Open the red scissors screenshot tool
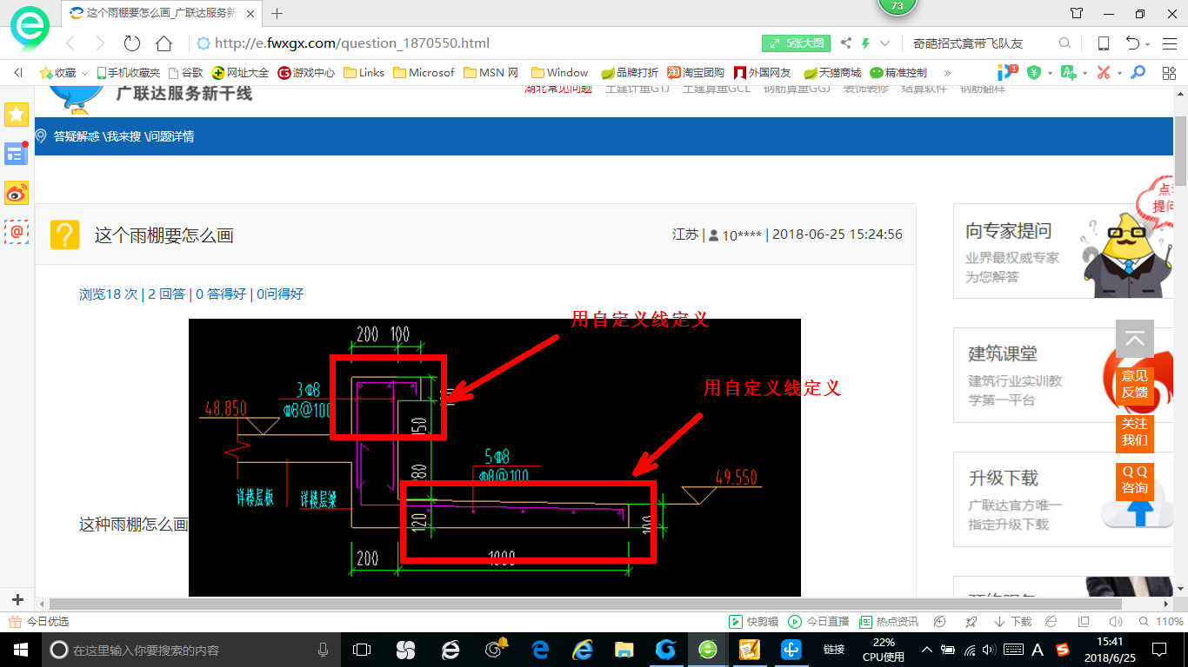 (1104, 73)
